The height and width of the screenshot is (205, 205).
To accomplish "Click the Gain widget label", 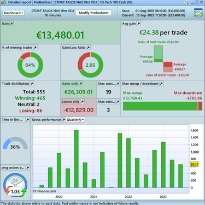I will pos(5,24).
